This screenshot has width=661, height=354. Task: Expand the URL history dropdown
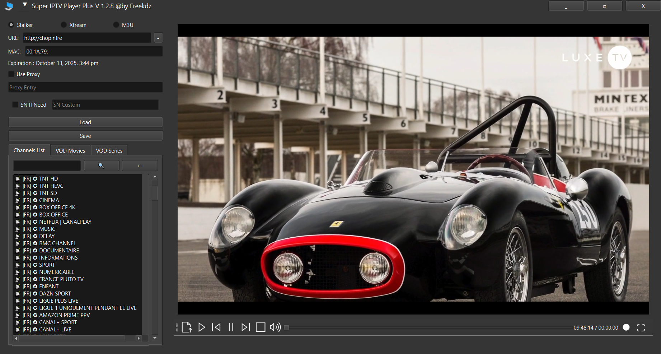coord(158,38)
